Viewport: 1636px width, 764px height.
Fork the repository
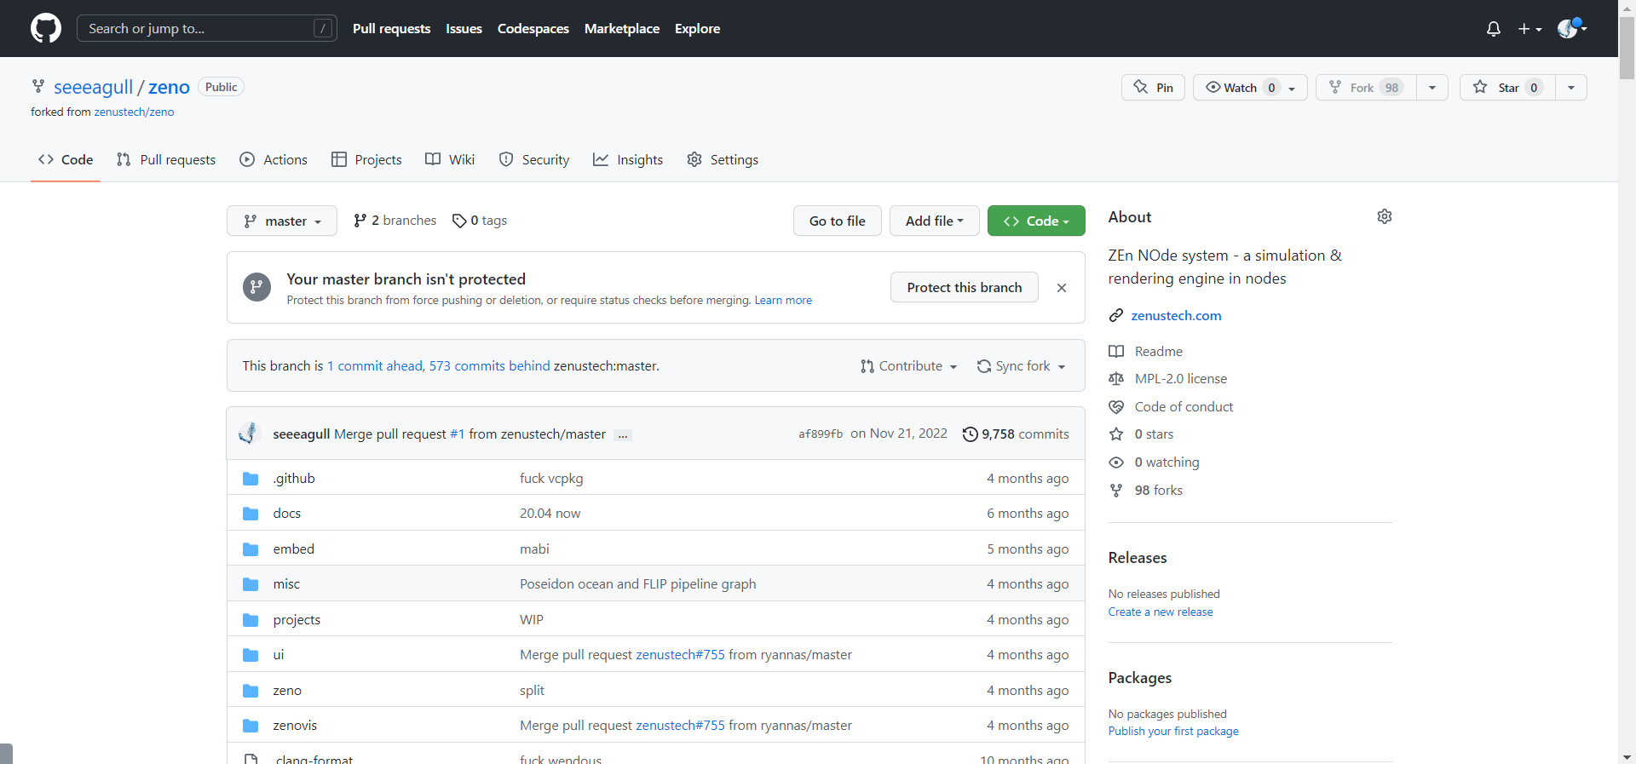pos(1366,87)
